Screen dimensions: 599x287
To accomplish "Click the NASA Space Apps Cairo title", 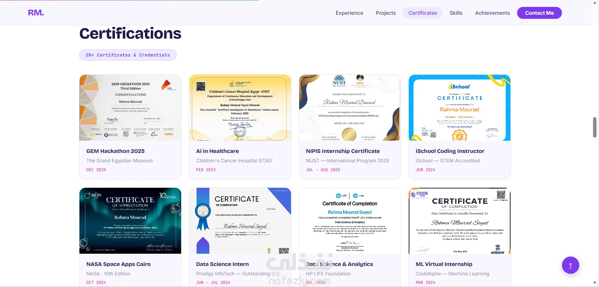I will pyautogui.click(x=118, y=264).
